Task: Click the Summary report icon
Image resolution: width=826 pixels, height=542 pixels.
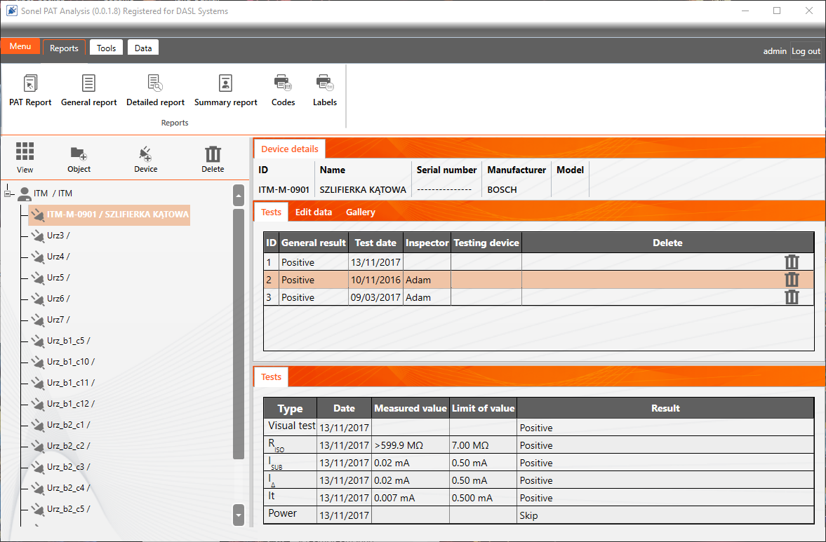Action: coord(225,84)
